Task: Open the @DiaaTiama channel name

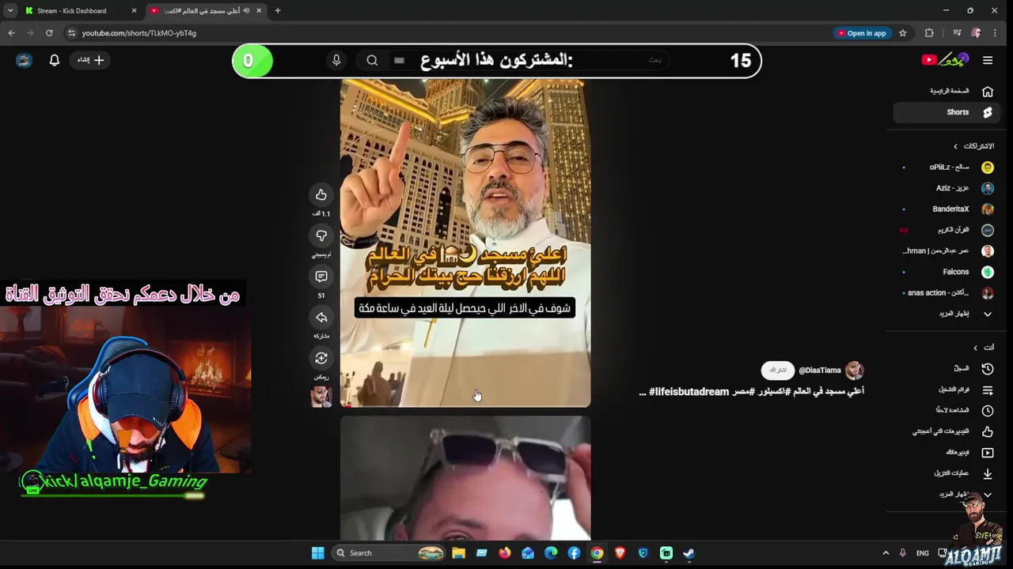Action: [x=820, y=370]
